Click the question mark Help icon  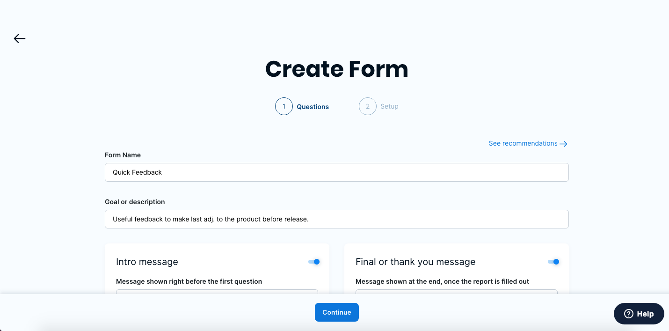coord(629,314)
